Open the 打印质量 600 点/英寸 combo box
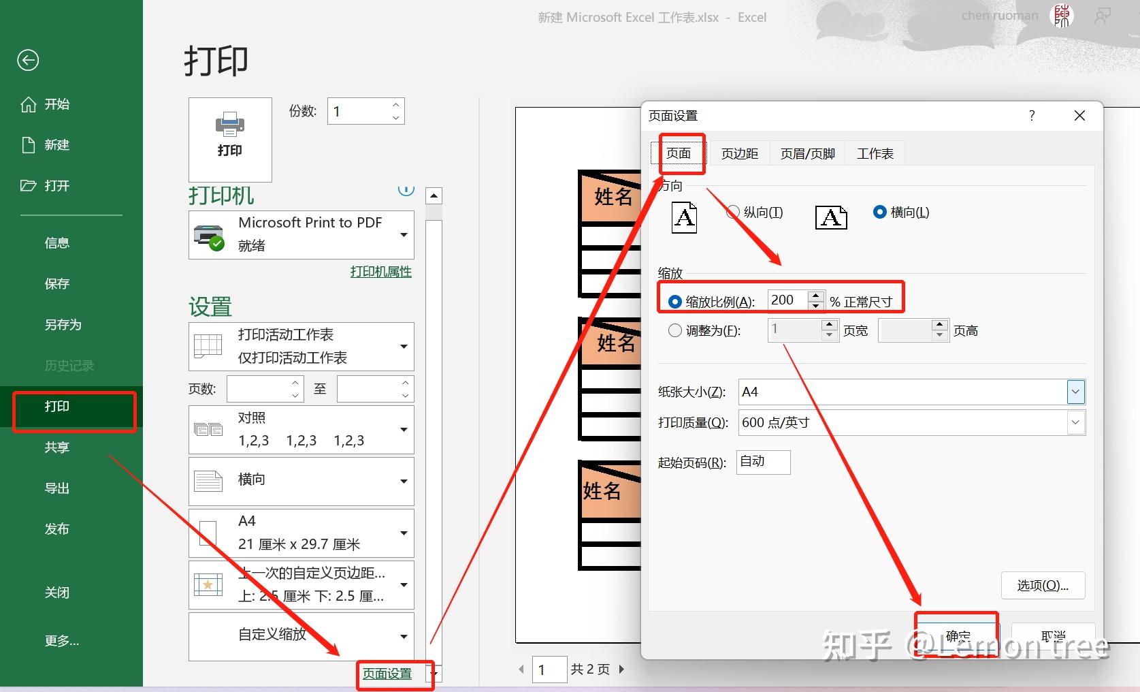 pyautogui.click(x=911, y=422)
